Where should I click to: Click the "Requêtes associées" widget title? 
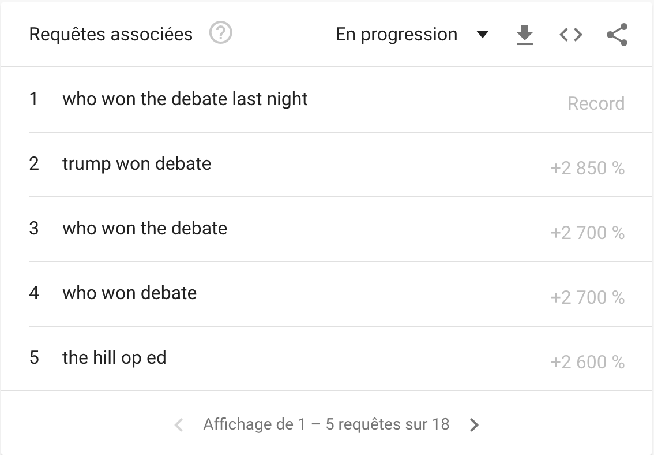[x=111, y=34]
